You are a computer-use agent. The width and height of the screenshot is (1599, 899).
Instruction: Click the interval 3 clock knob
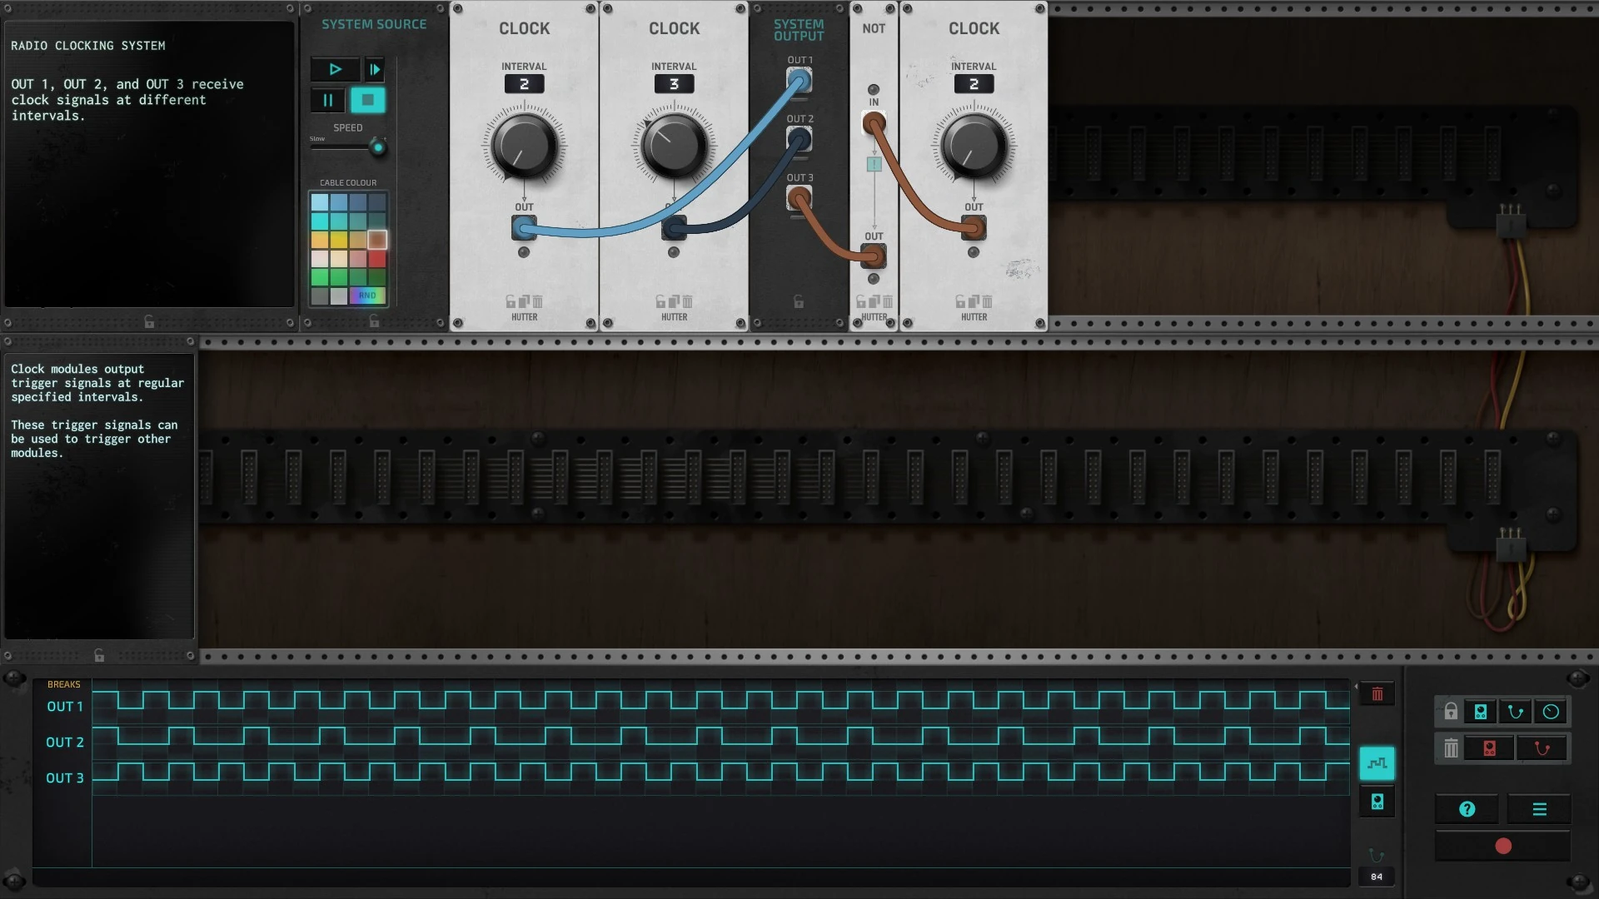pos(674,146)
